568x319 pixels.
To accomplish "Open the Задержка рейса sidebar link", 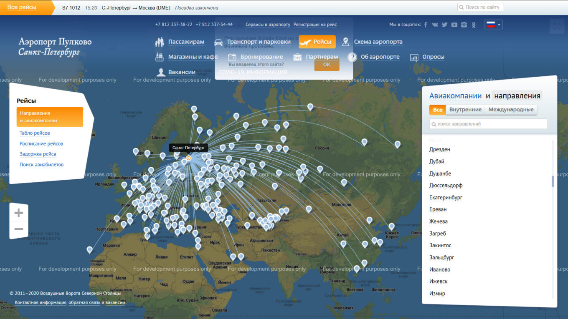I will (38, 154).
